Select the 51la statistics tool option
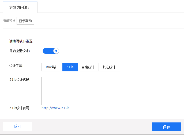This screenshot has width=184, height=135. 70,67
